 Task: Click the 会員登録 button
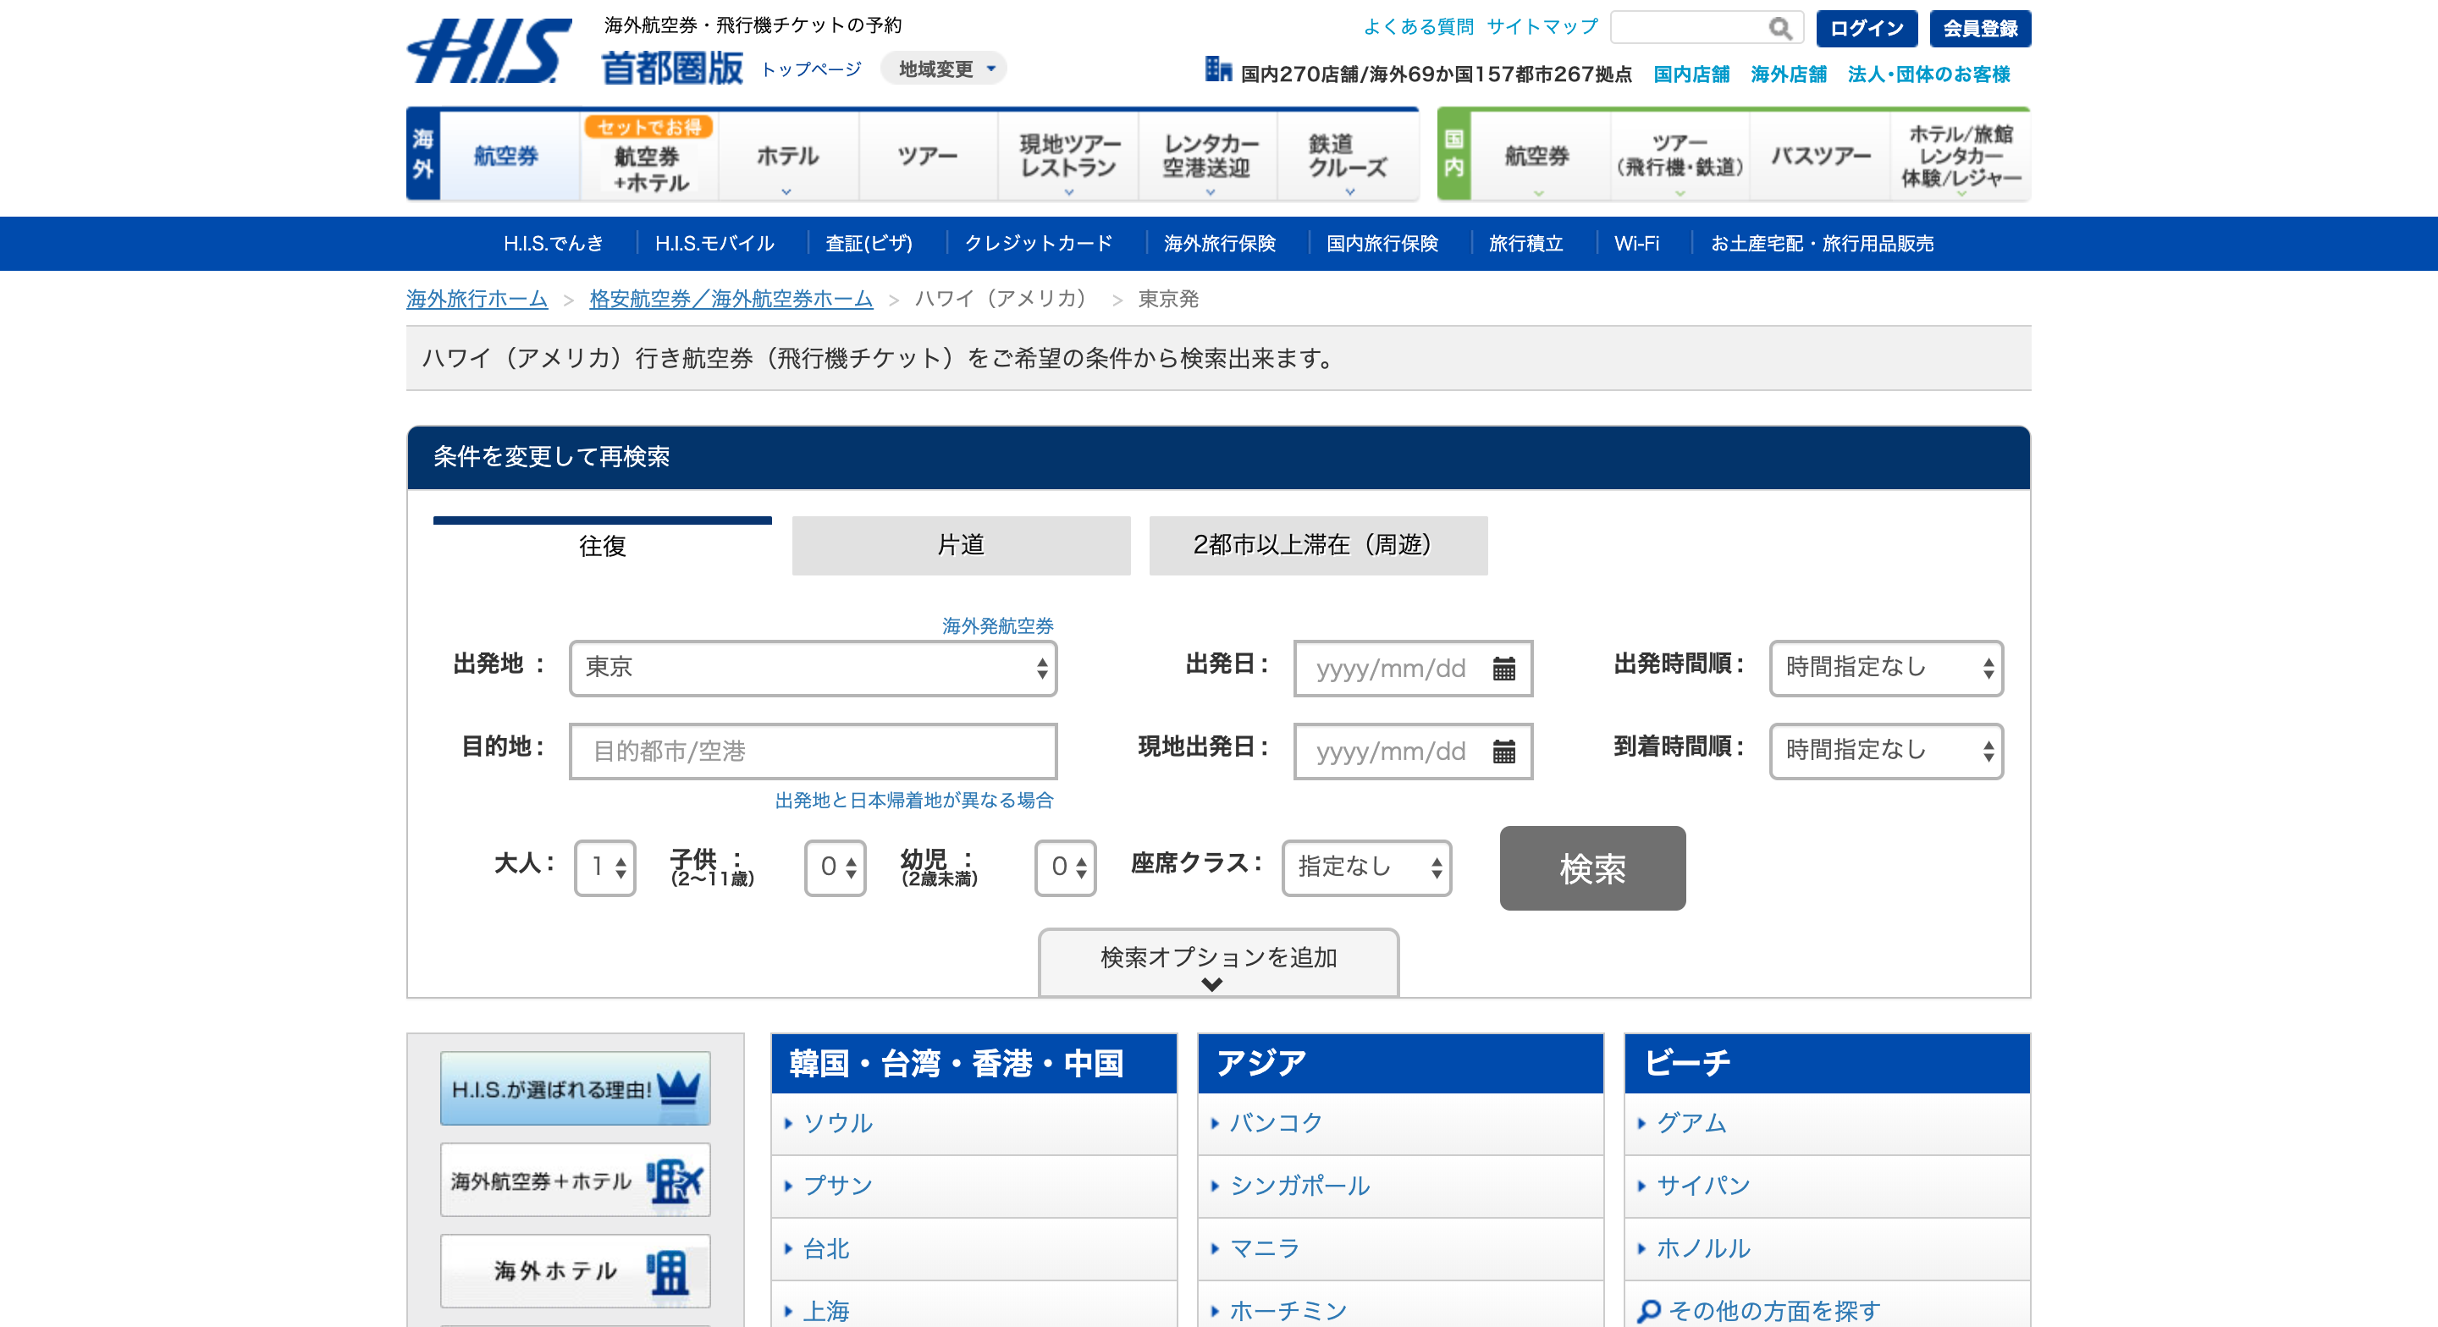point(1980,29)
